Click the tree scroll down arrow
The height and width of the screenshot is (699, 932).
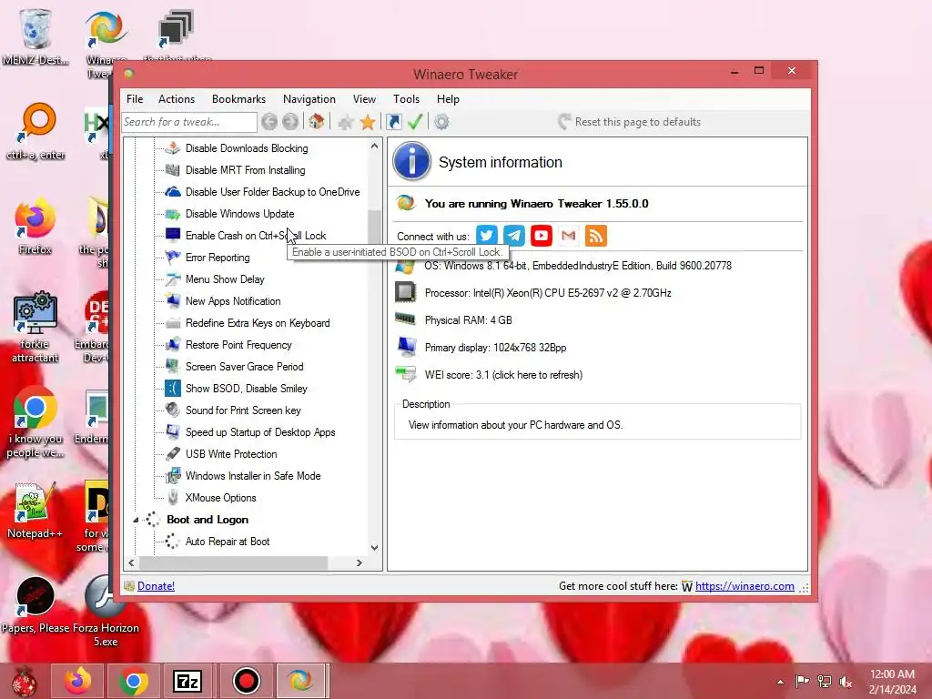pos(374,547)
